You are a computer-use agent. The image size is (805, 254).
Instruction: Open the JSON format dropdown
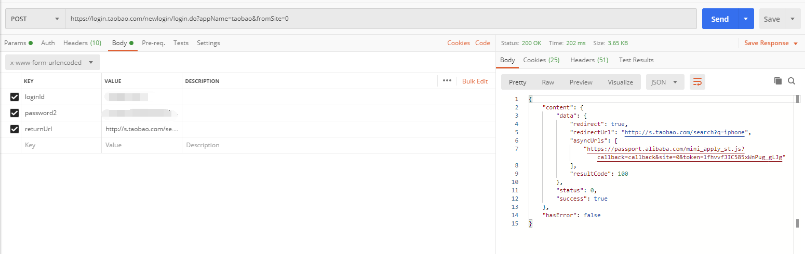pos(665,82)
